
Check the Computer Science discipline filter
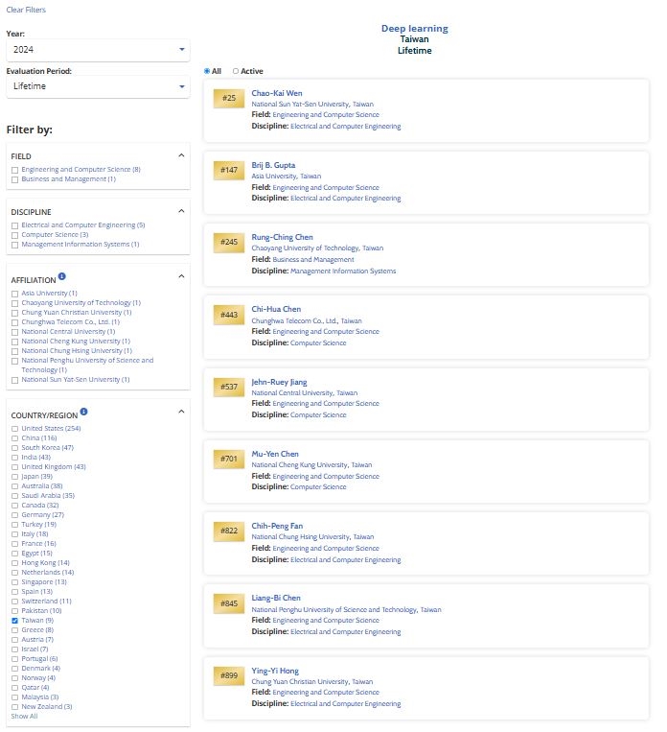click(x=14, y=234)
